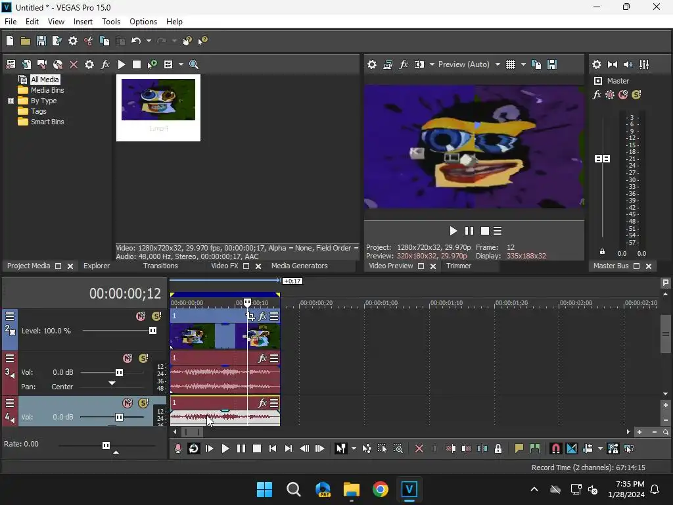Open Render As from the main toolbar

(57, 41)
